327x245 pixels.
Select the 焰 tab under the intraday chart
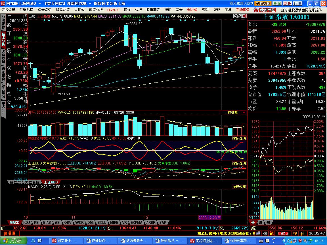pos(268,223)
